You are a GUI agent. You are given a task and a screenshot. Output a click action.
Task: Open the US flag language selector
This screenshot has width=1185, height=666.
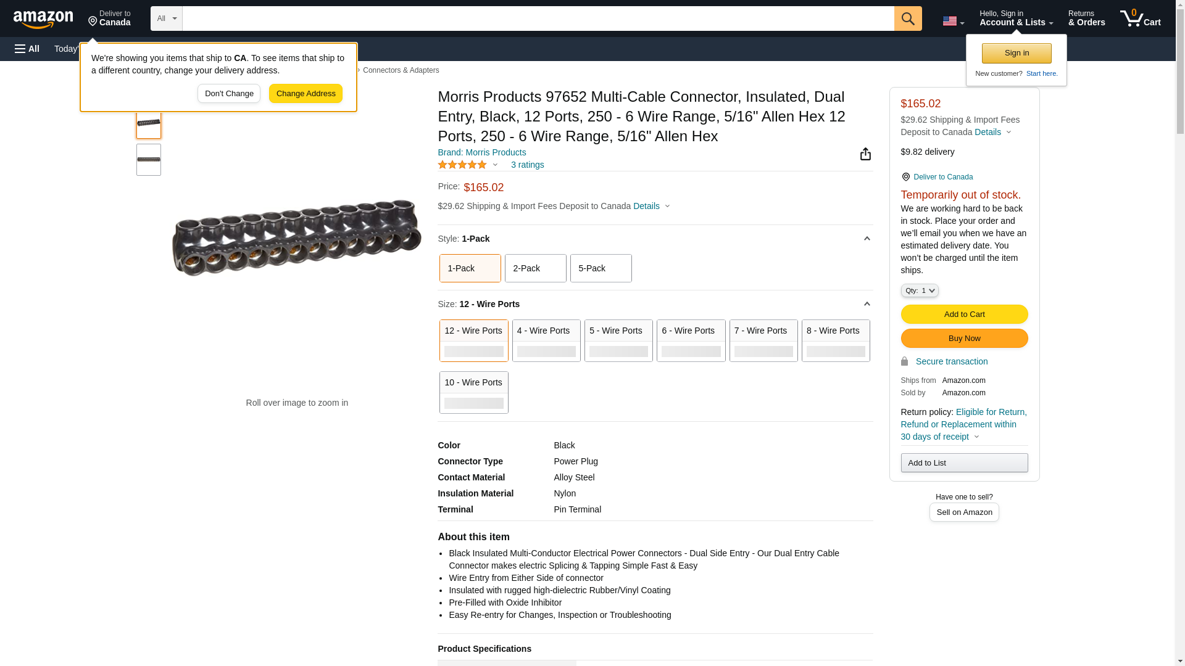click(x=952, y=21)
